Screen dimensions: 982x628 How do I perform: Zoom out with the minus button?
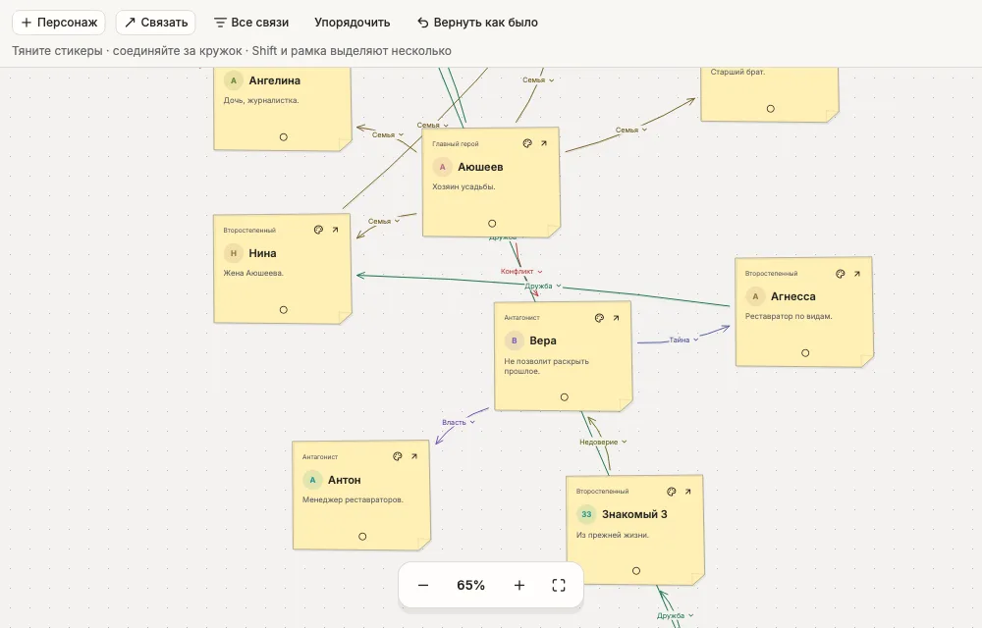point(423,586)
